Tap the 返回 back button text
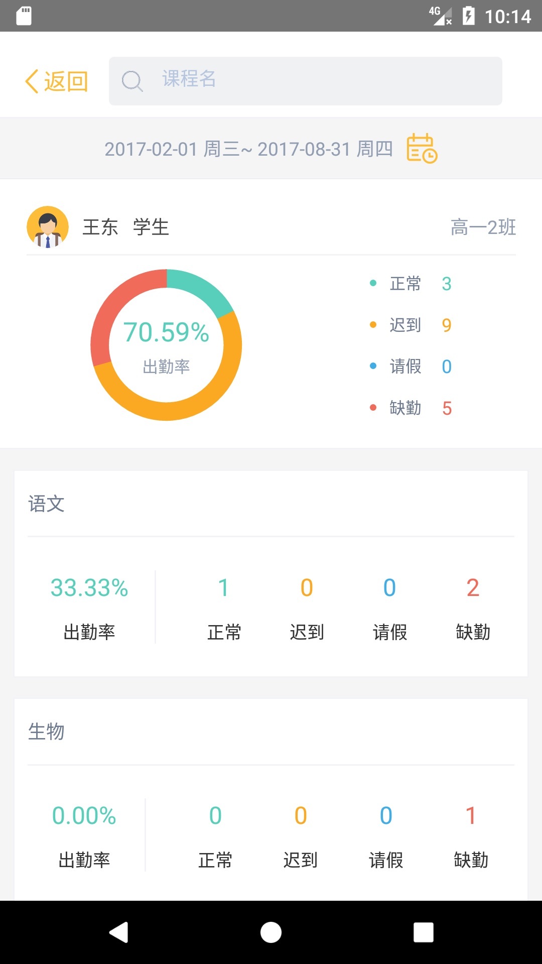This screenshot has width=542, height=964. click(x=66, y=81)
